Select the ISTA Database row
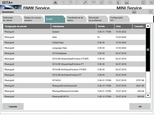Viewport: 154px width, 115px height. [75, 53]
